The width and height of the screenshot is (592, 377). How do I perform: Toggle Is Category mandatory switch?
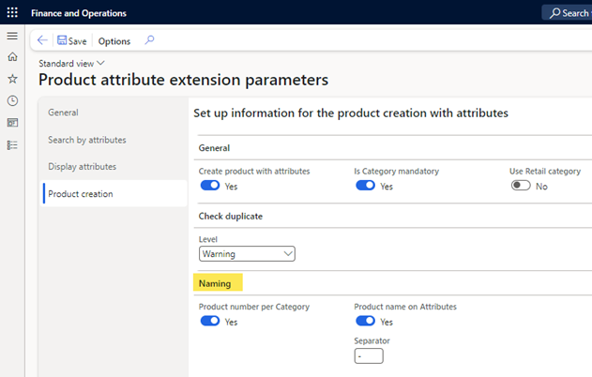[365, 186]
